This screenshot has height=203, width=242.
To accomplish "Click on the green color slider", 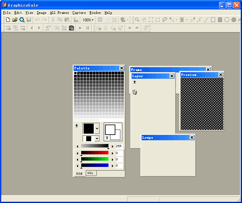I will [95, 159].
